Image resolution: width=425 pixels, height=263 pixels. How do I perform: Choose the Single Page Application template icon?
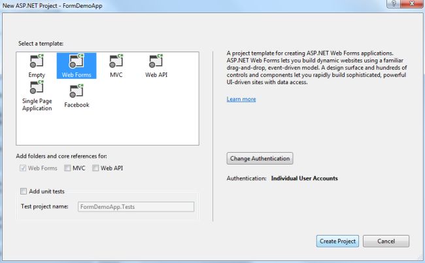click(37, 87)
